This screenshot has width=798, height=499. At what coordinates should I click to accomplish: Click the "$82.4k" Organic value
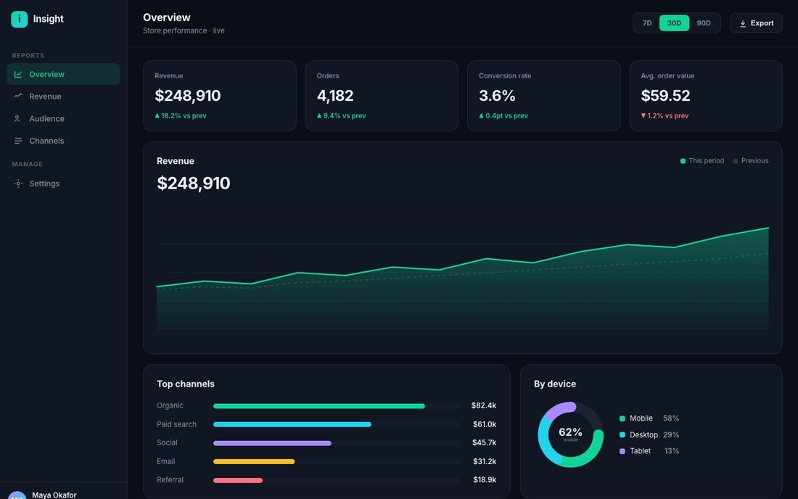point(483,405)
